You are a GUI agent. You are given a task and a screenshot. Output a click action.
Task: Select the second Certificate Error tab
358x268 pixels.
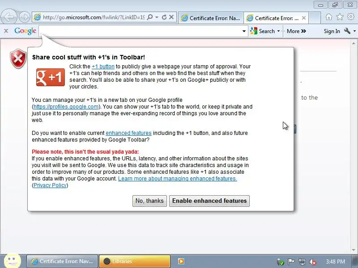click(276, 18)
